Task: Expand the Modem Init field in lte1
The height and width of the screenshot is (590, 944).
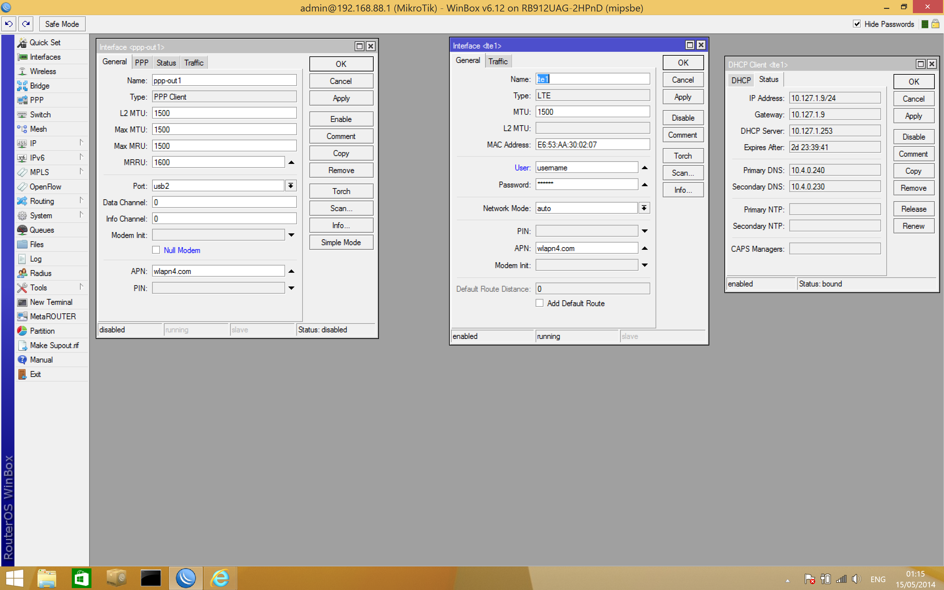Action: coord(645,265)
